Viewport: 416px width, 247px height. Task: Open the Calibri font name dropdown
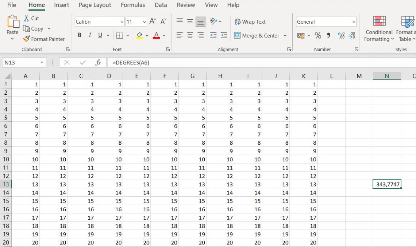pyautogui.click(x=122, y=22)
